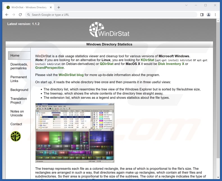Click the WinDirStat tab favicon
The width and height of the screenshot is (222, 181).
pyautogui.click(x=8, y=7)
